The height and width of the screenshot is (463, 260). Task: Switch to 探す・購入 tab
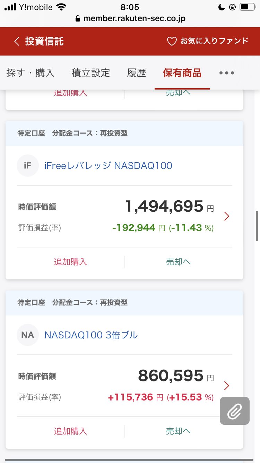point(31,73)
